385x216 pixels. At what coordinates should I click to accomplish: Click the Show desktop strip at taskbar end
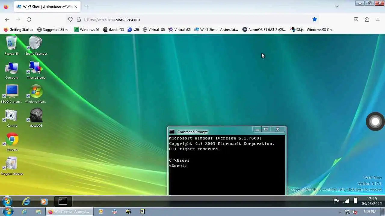pyautogui.click(x=383, y=211)
